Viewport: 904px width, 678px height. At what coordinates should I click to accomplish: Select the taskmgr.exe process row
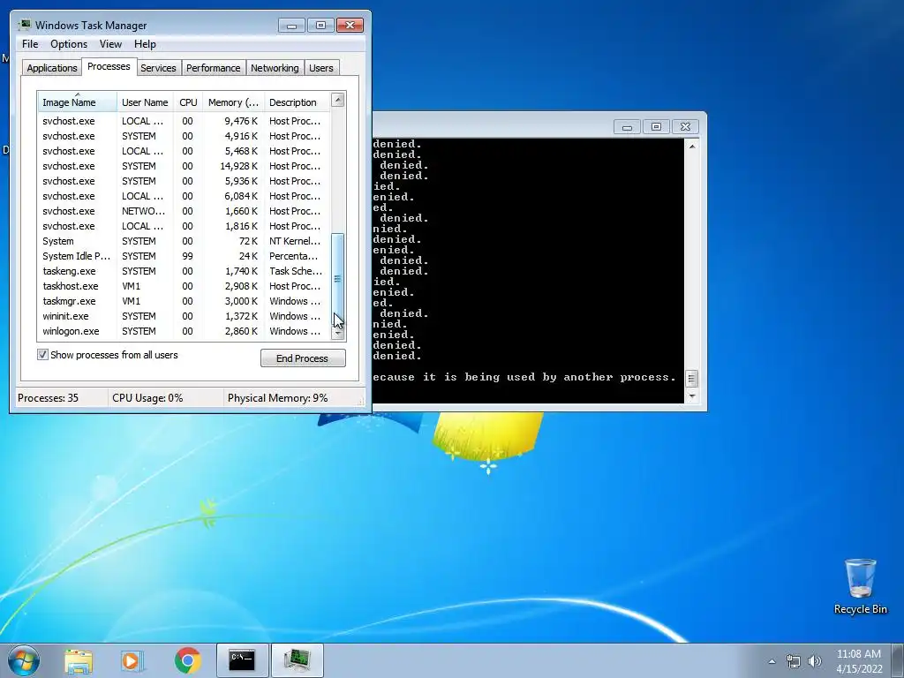(184, 301)
